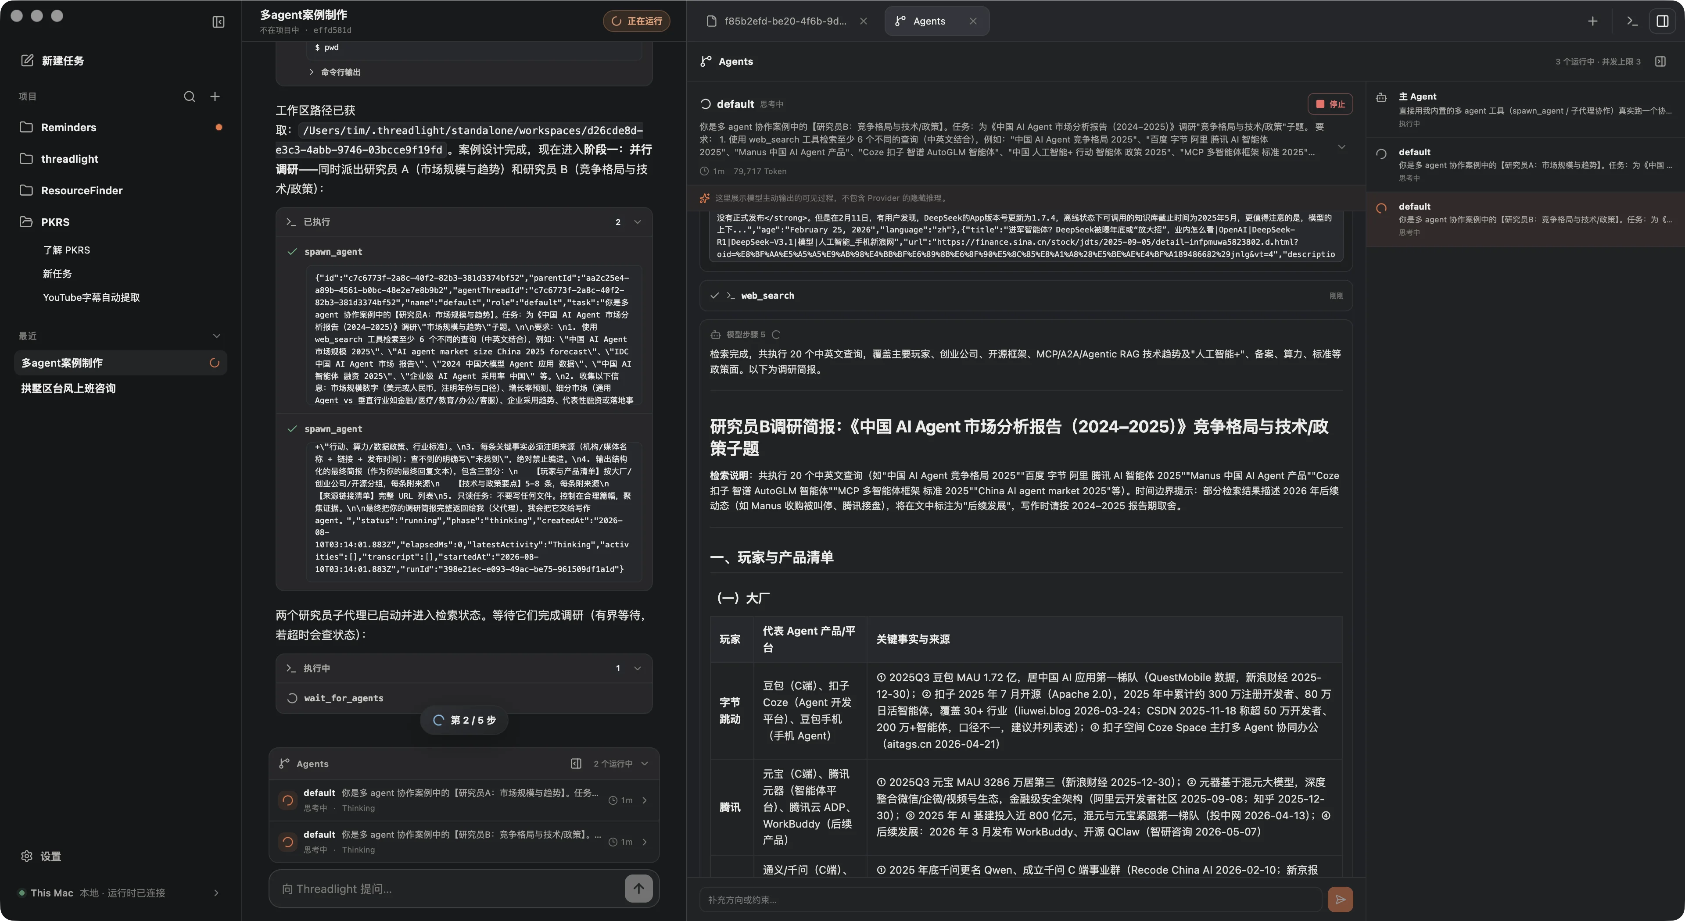Viewport: 1685px width, 921px height.
Task: Click the 正在运行 status badge
Action: click(x=636, y=21)
